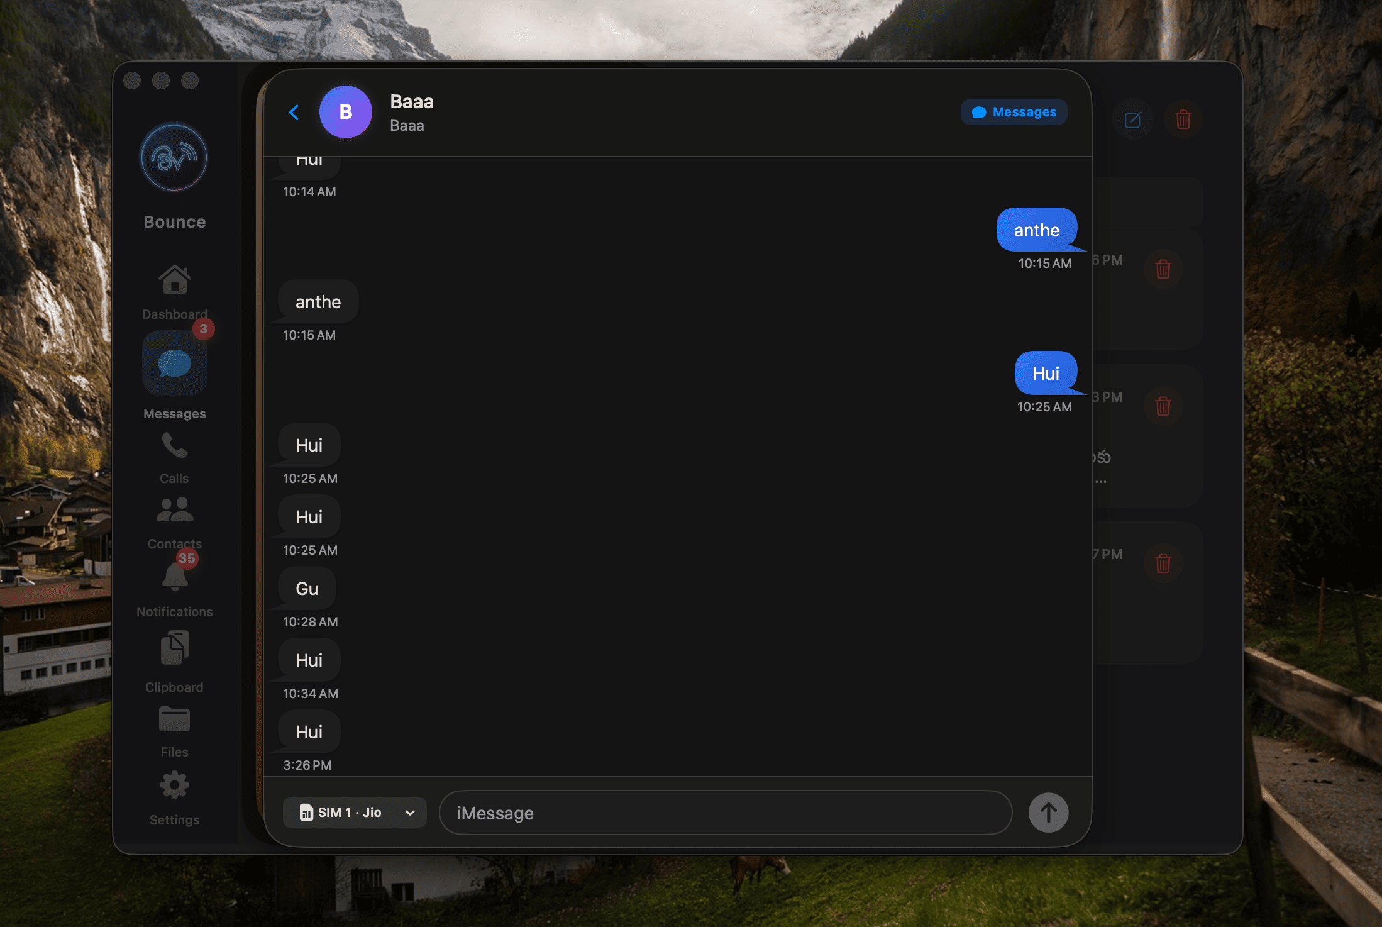Expand the SIM picker chevron
The width and height of the screenshot is (1382, 927).
point(410,813)
